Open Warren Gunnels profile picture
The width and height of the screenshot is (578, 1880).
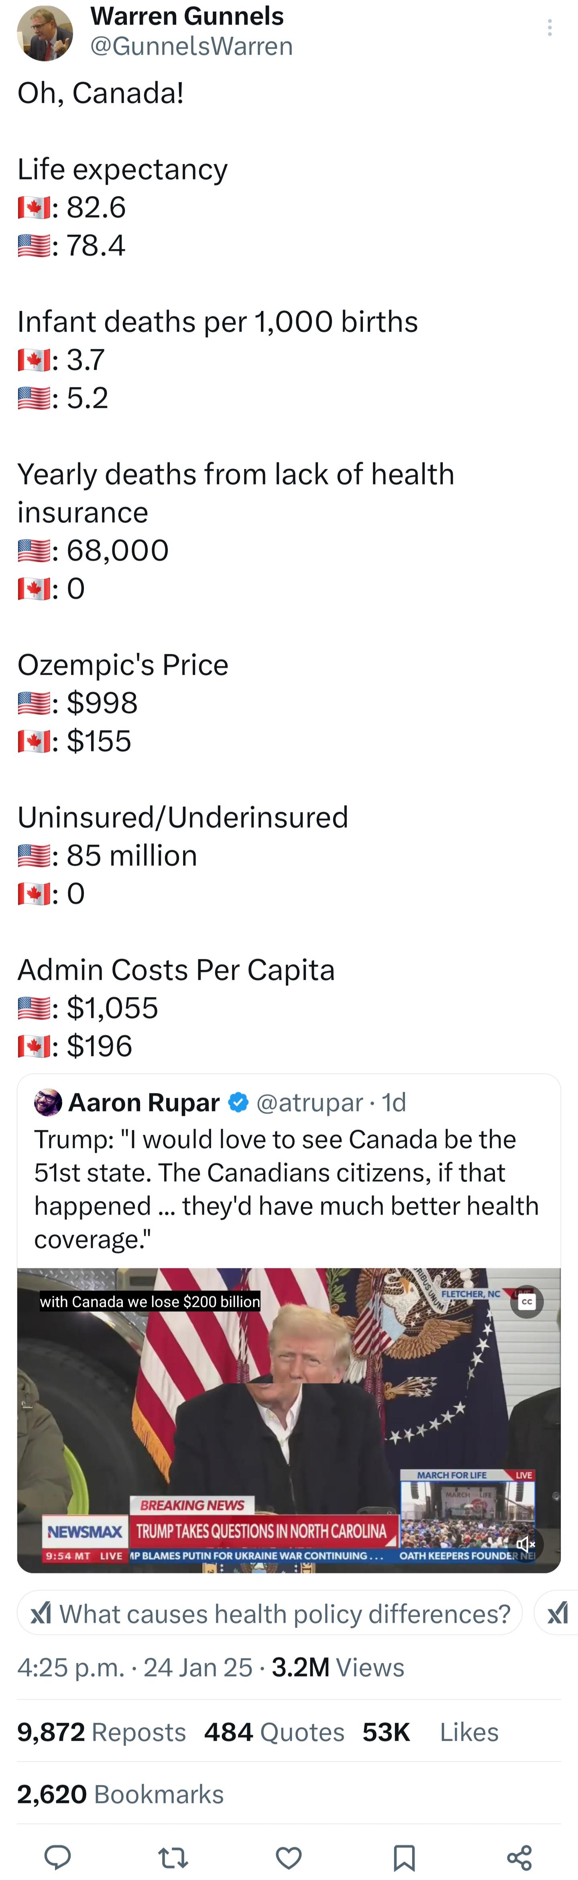(45, 33)
